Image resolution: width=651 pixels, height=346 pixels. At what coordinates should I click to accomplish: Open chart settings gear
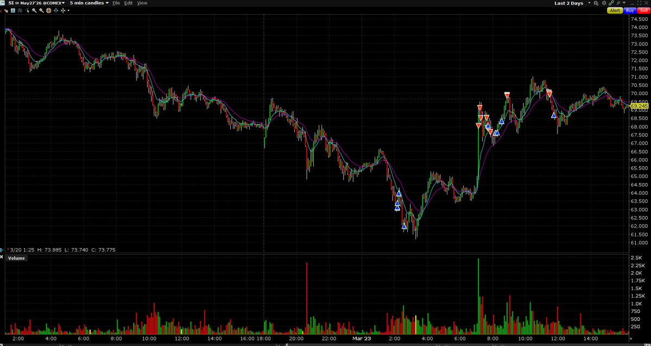pos(604,3)
